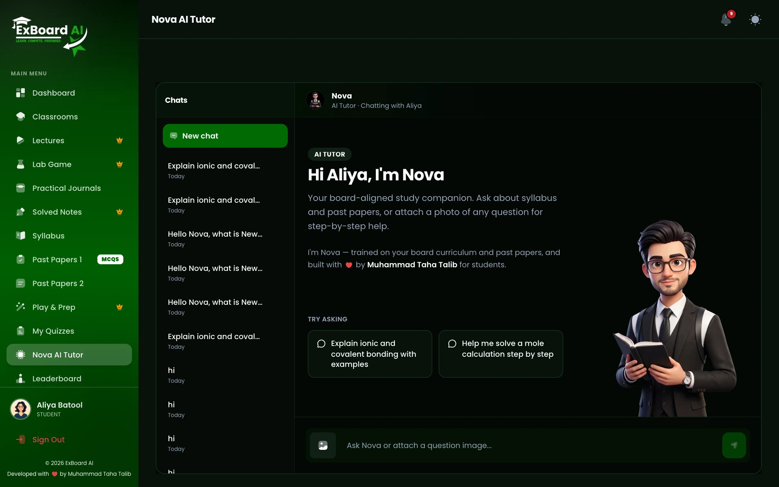Click the Practical Journals icon
Viewport: 779px width, 487px height.
(21, 188)
